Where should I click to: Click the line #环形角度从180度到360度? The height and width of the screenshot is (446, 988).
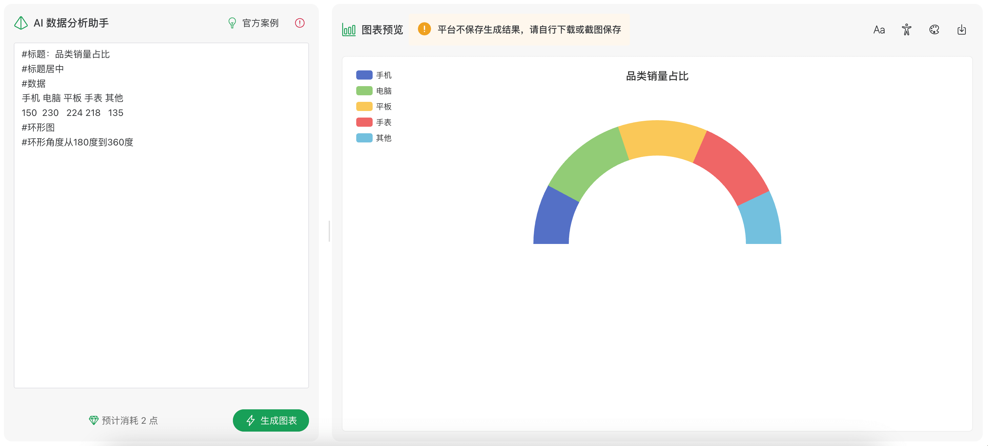coord(77,142)
